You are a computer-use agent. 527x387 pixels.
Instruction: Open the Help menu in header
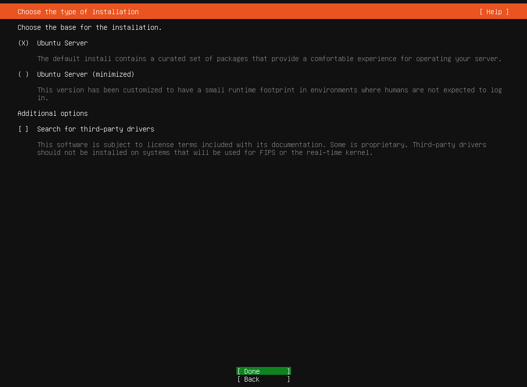pos(494,12)
